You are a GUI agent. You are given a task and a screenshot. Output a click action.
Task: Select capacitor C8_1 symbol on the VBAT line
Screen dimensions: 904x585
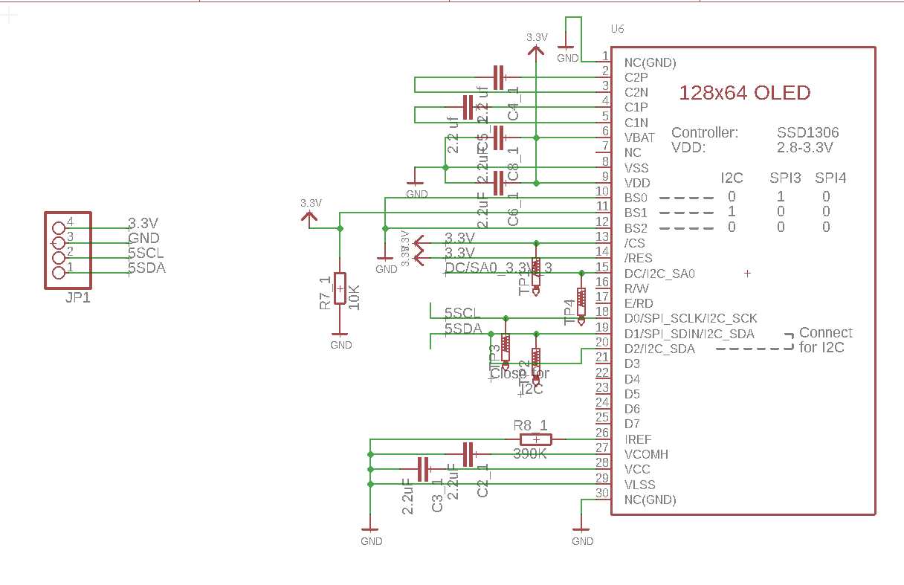[x=498, y=137]
